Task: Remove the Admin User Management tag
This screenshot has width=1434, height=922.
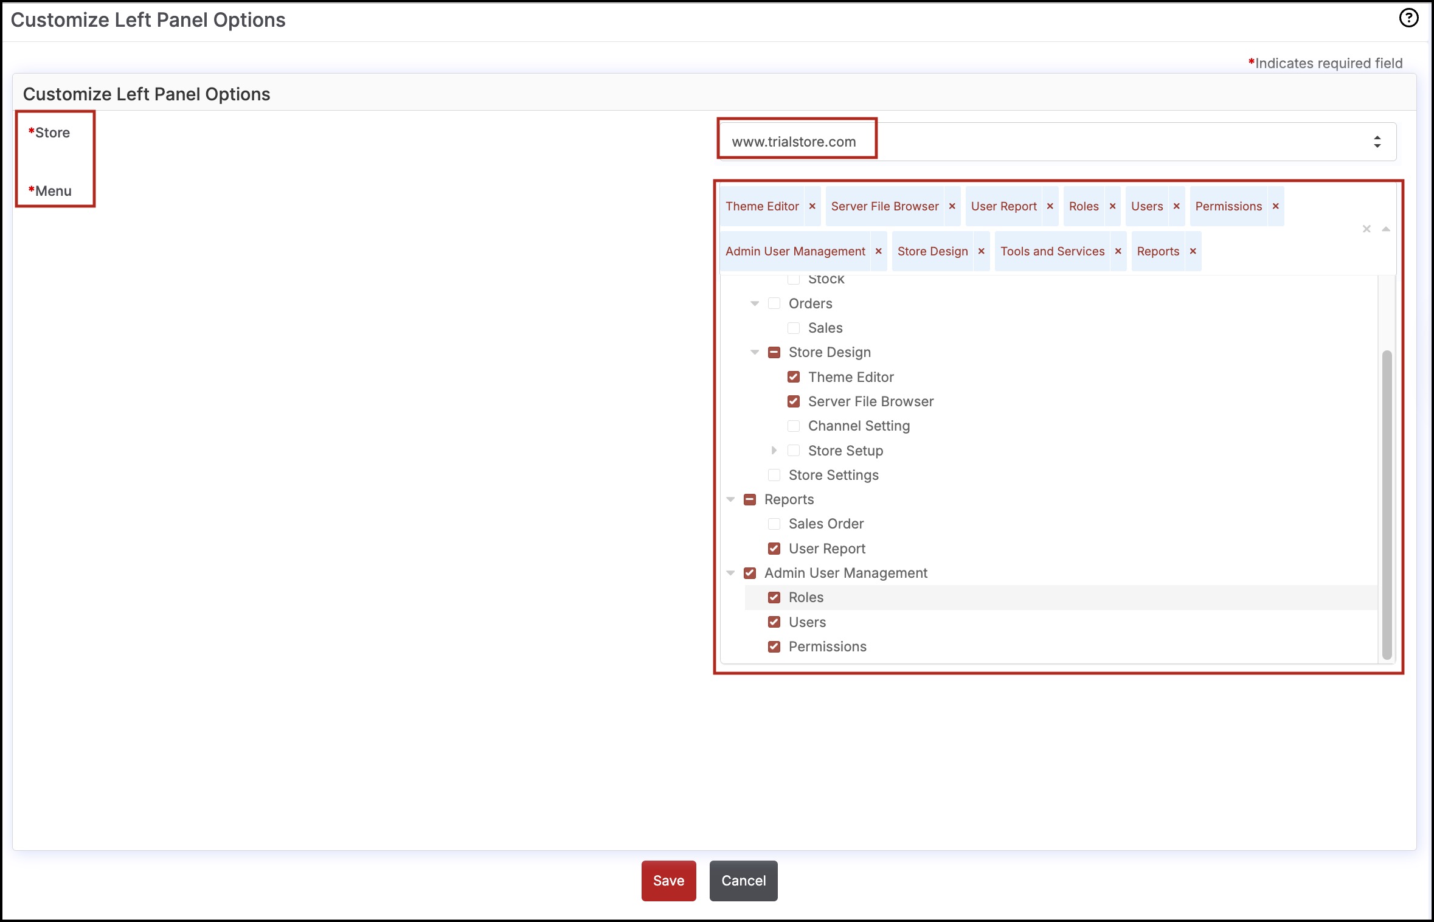Action: click(878, 251)
